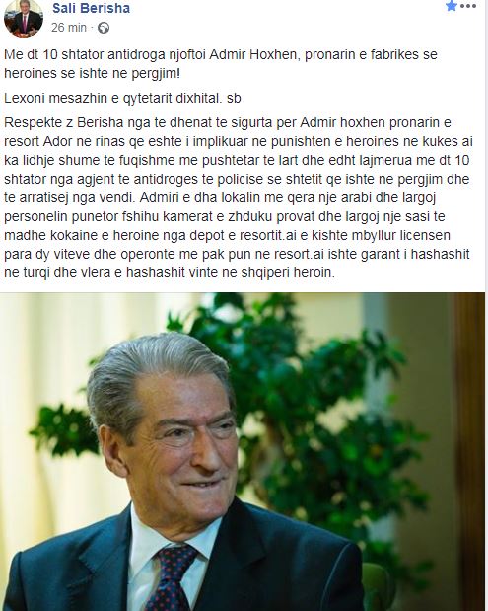The width and height of the screenshot is (488, 611).
Task: Click the opening line "Me dt 10 shtator antidroga"
Action: tap(85, 54)
